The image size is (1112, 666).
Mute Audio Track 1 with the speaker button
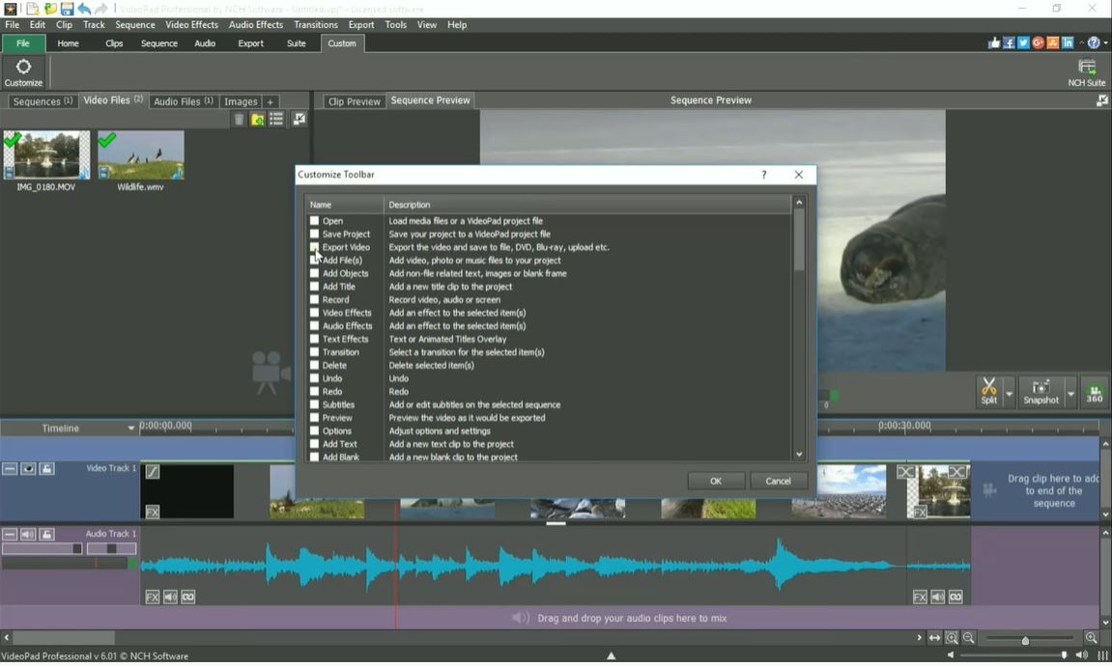coord(28,534)
